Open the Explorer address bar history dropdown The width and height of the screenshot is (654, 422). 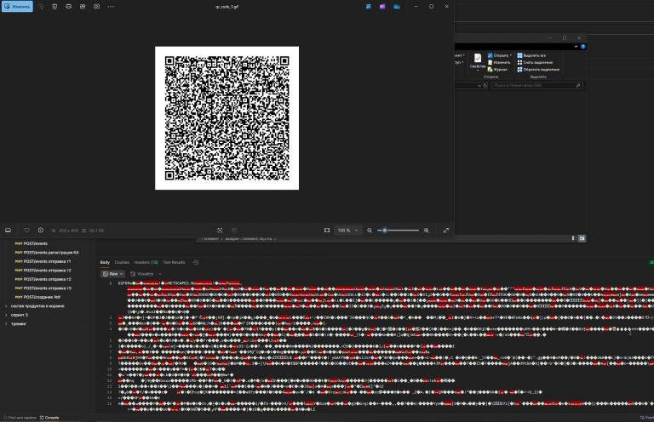pos(479,85)
